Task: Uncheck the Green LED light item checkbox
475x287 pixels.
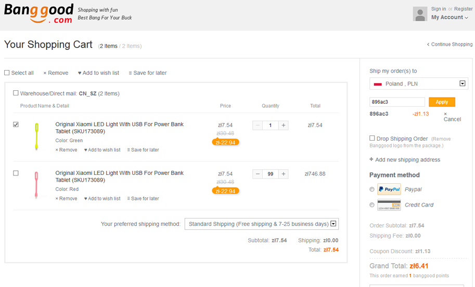Action: coord(16,125)
